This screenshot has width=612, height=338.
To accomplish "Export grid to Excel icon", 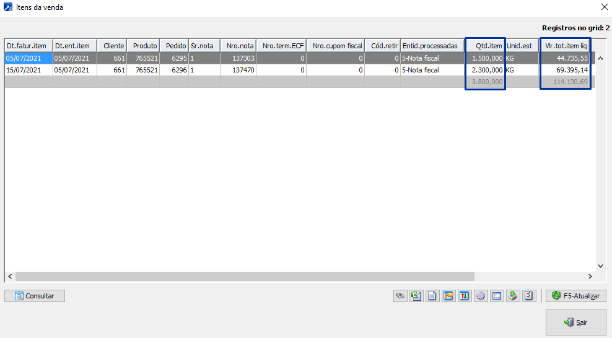I will click(416, 296).
